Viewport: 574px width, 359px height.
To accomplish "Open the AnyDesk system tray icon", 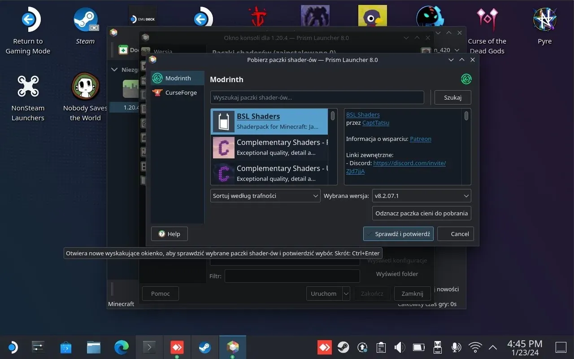I will [x=325, y=347].
